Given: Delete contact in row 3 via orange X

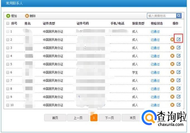Looking at the screenshot, I should (172, 48).
